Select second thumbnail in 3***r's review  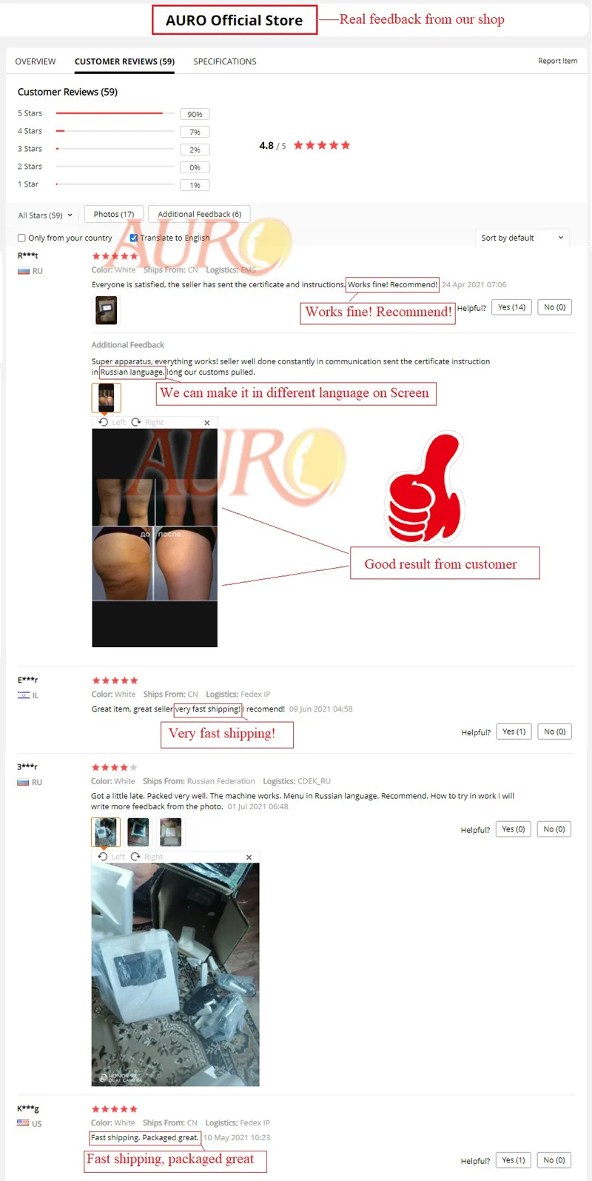[138, 832]
